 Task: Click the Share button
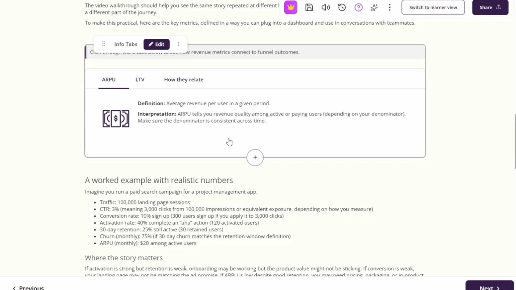click(490, 7)
